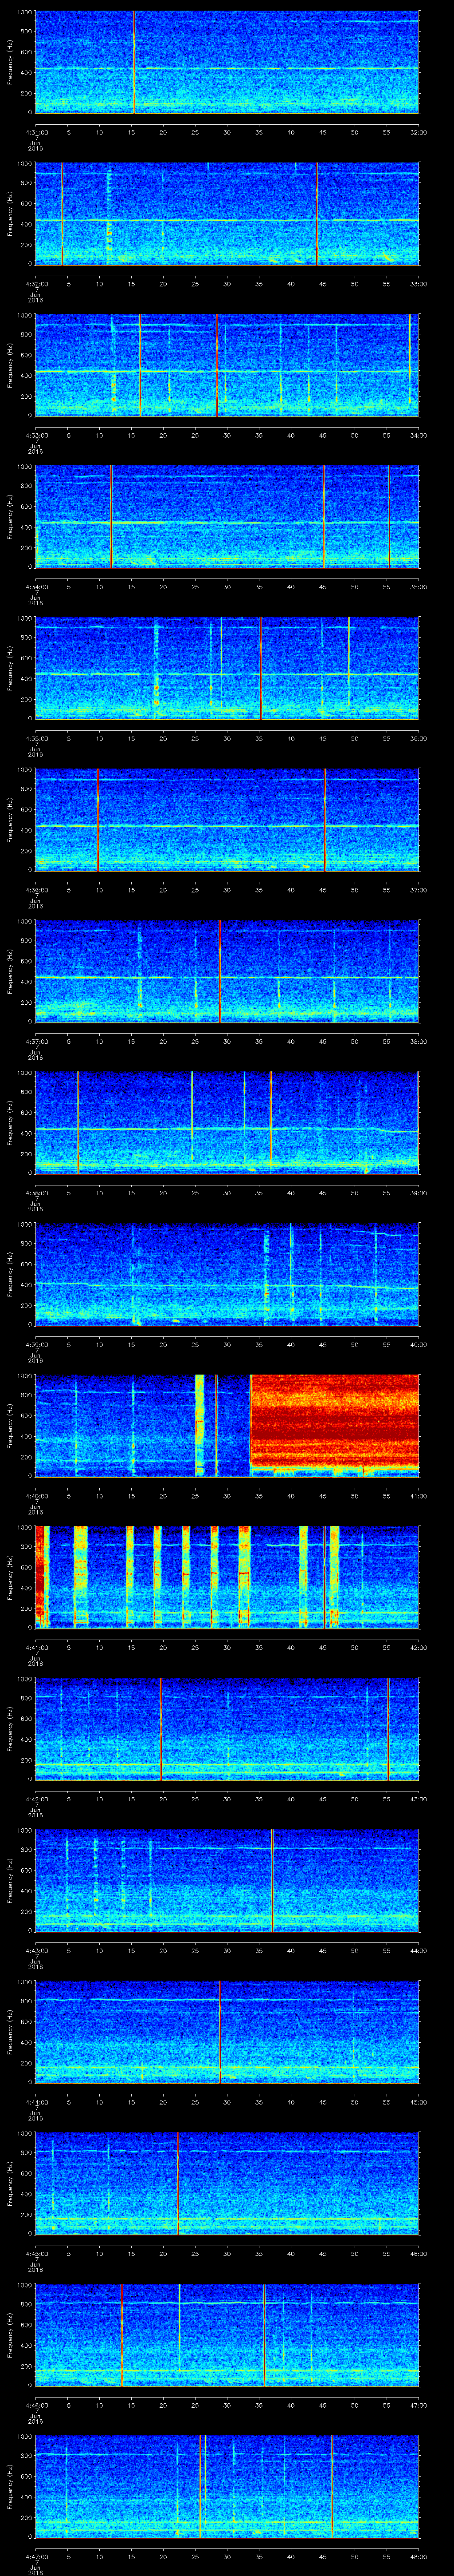
Task: Select the red line near 55s in 4:34:00 panel
Action: pyautogui.click(x=389, y=515)
